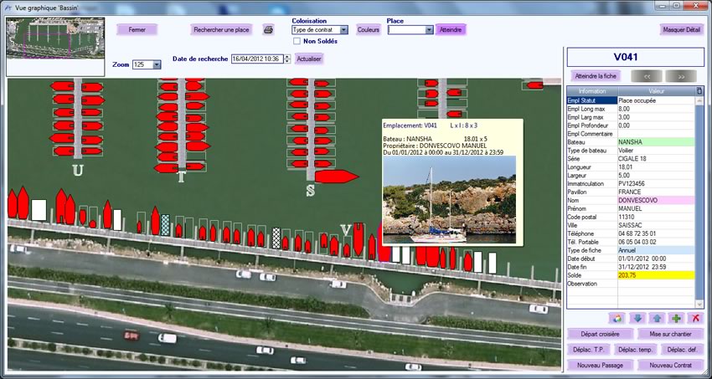Click Déplac. def. button

click(682, 350)
